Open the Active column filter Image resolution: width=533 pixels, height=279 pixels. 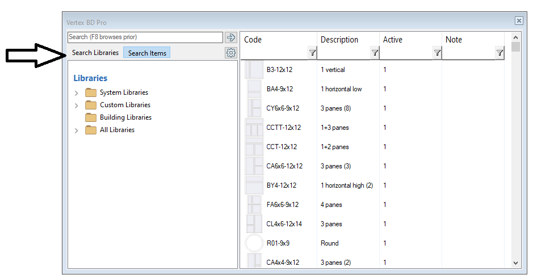point(437,53)
